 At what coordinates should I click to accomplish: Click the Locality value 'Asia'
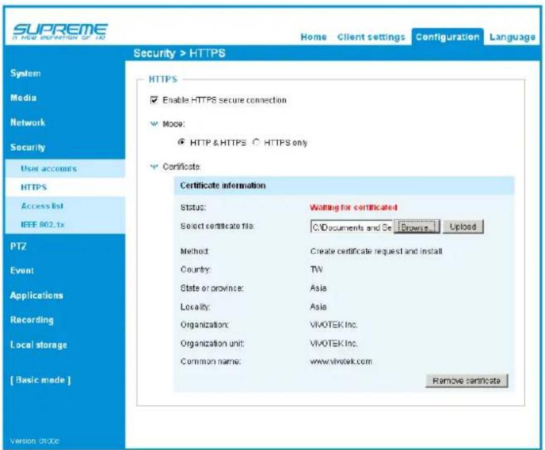318,307
